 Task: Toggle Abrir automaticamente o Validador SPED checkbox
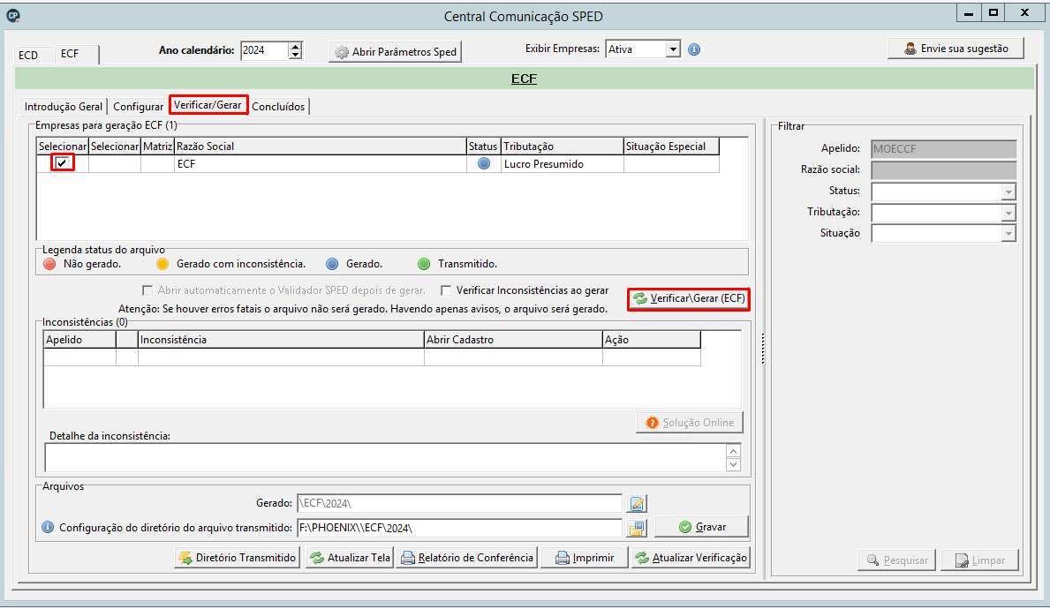pyautogui.click(x=147, y=290)
